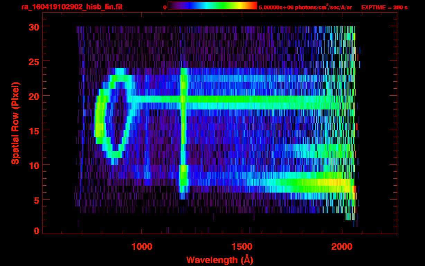Click the filename ra_160419102902_hisb_lin.fit title

(x=72, y=7)
